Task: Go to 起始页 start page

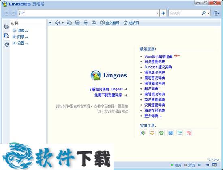Action: coord(131,23)
